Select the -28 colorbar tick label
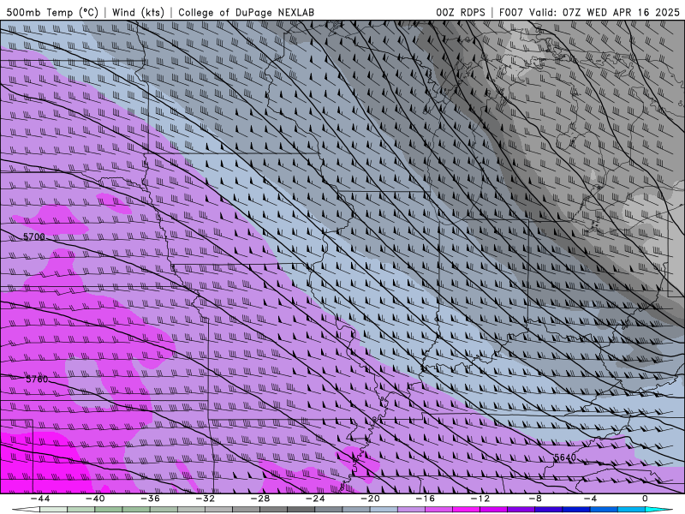This screenshot has width=685, height=514. coord(260,499)
